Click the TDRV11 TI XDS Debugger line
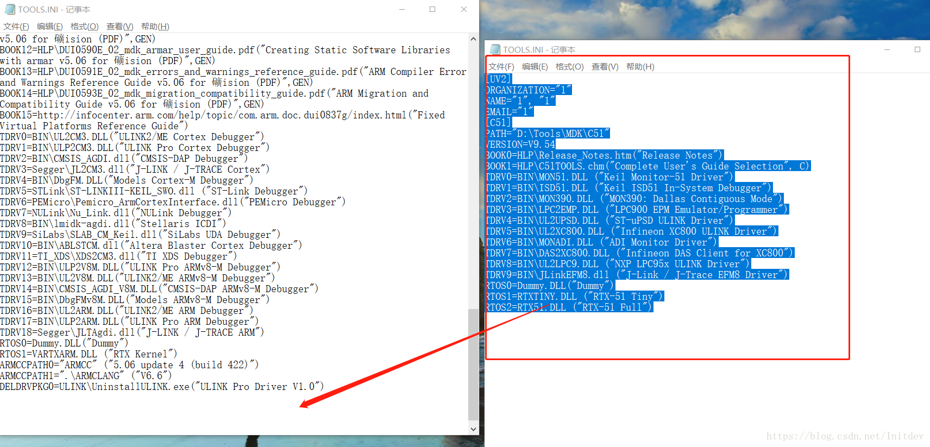This screenshot has width=930, height=447. pyautogui.click(x=118, y=256)
